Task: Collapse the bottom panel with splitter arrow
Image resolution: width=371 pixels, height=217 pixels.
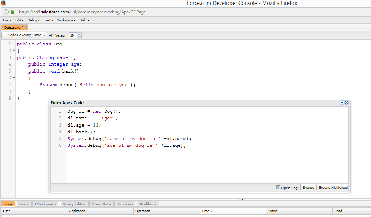Action: click(242, 199)
